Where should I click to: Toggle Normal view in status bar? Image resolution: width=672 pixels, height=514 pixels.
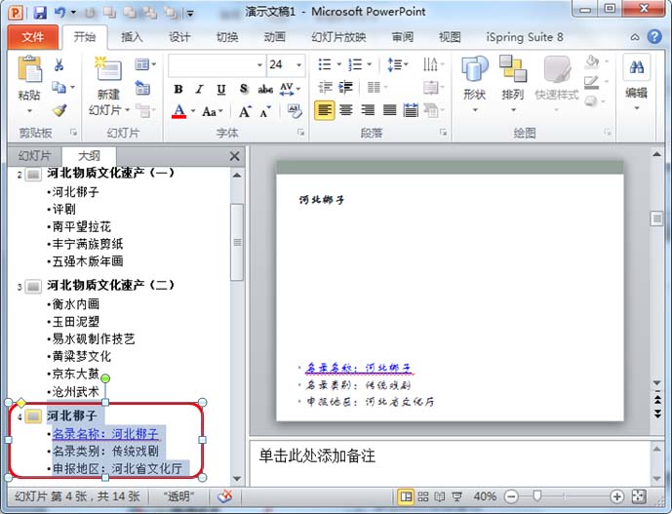[406, 496]
